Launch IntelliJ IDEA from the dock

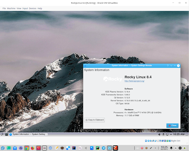point(74,148)
